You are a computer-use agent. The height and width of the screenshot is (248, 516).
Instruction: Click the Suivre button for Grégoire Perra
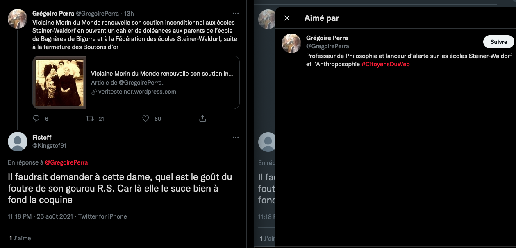[498, 42]
